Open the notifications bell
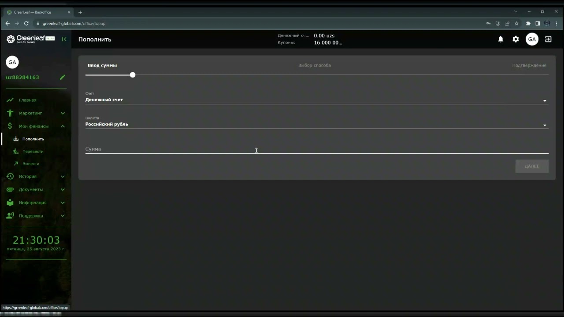 (501, 39)
